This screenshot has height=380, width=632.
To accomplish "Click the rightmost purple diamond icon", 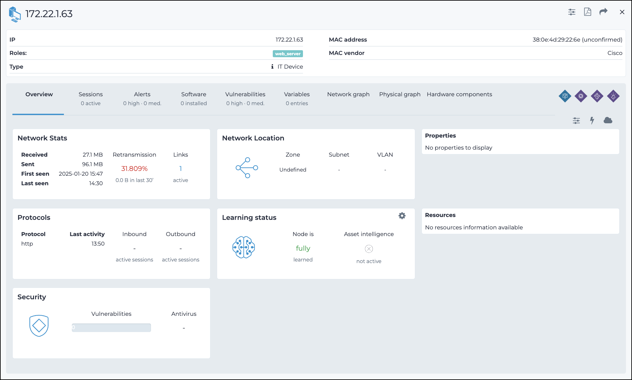I will 613,96.
